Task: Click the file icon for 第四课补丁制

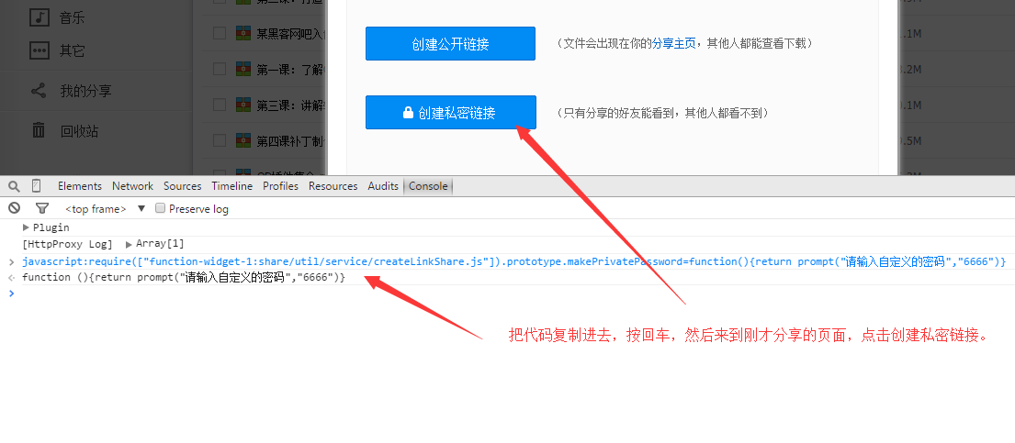Action: (x=243, y=139)
